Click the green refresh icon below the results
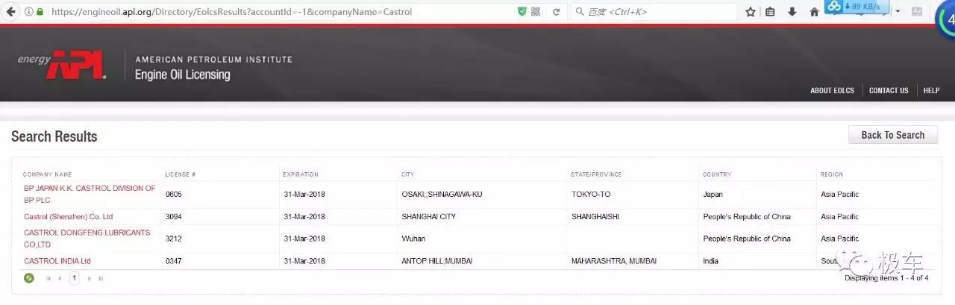955x305 pixels. [29, 278]
